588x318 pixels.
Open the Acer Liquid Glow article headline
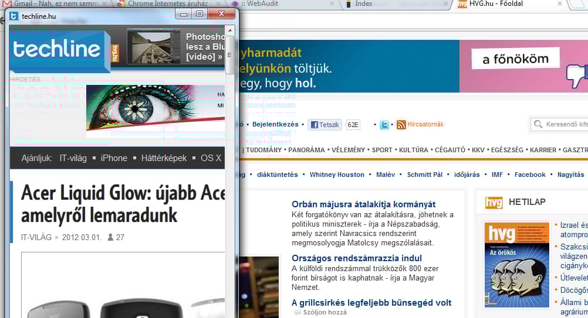(x=123, y=204)
